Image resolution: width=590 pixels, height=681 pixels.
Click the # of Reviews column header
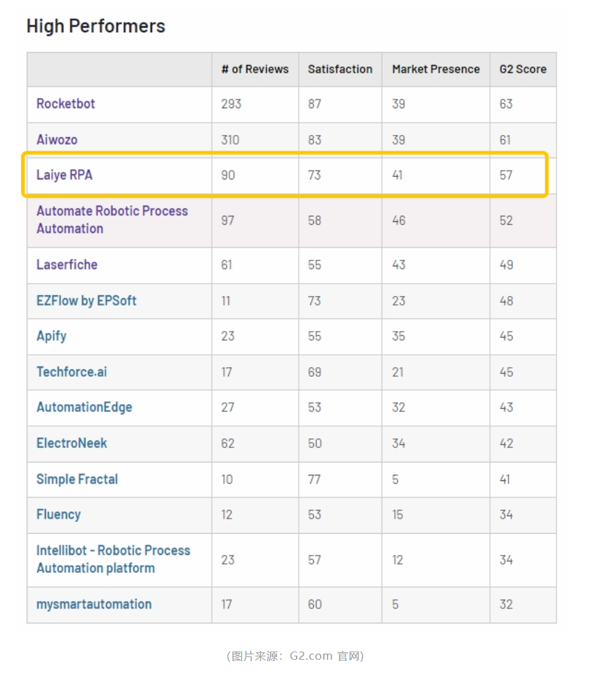[255, 69]
